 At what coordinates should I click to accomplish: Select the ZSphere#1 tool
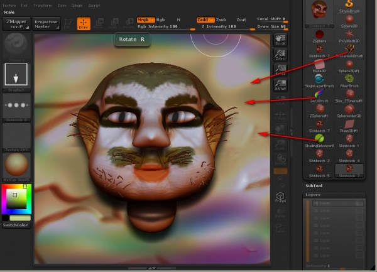[x=319, y=111]
